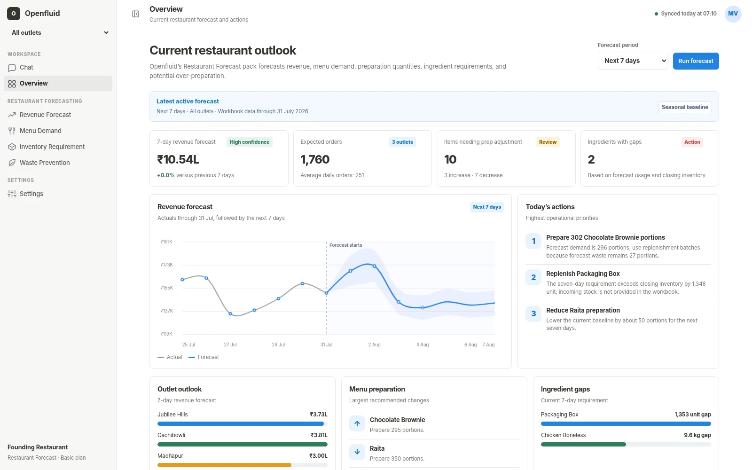This screenshot has width=752, height=470.
Task: Click the Review badge on prep adjustment card
Action: pos(548,142)
